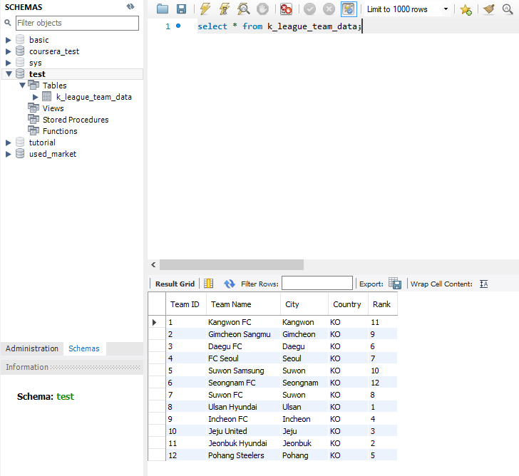This screenshot has width=519, height=476.
Task: Sort by the Team ID column header
Action: click(x=185, y=304)
